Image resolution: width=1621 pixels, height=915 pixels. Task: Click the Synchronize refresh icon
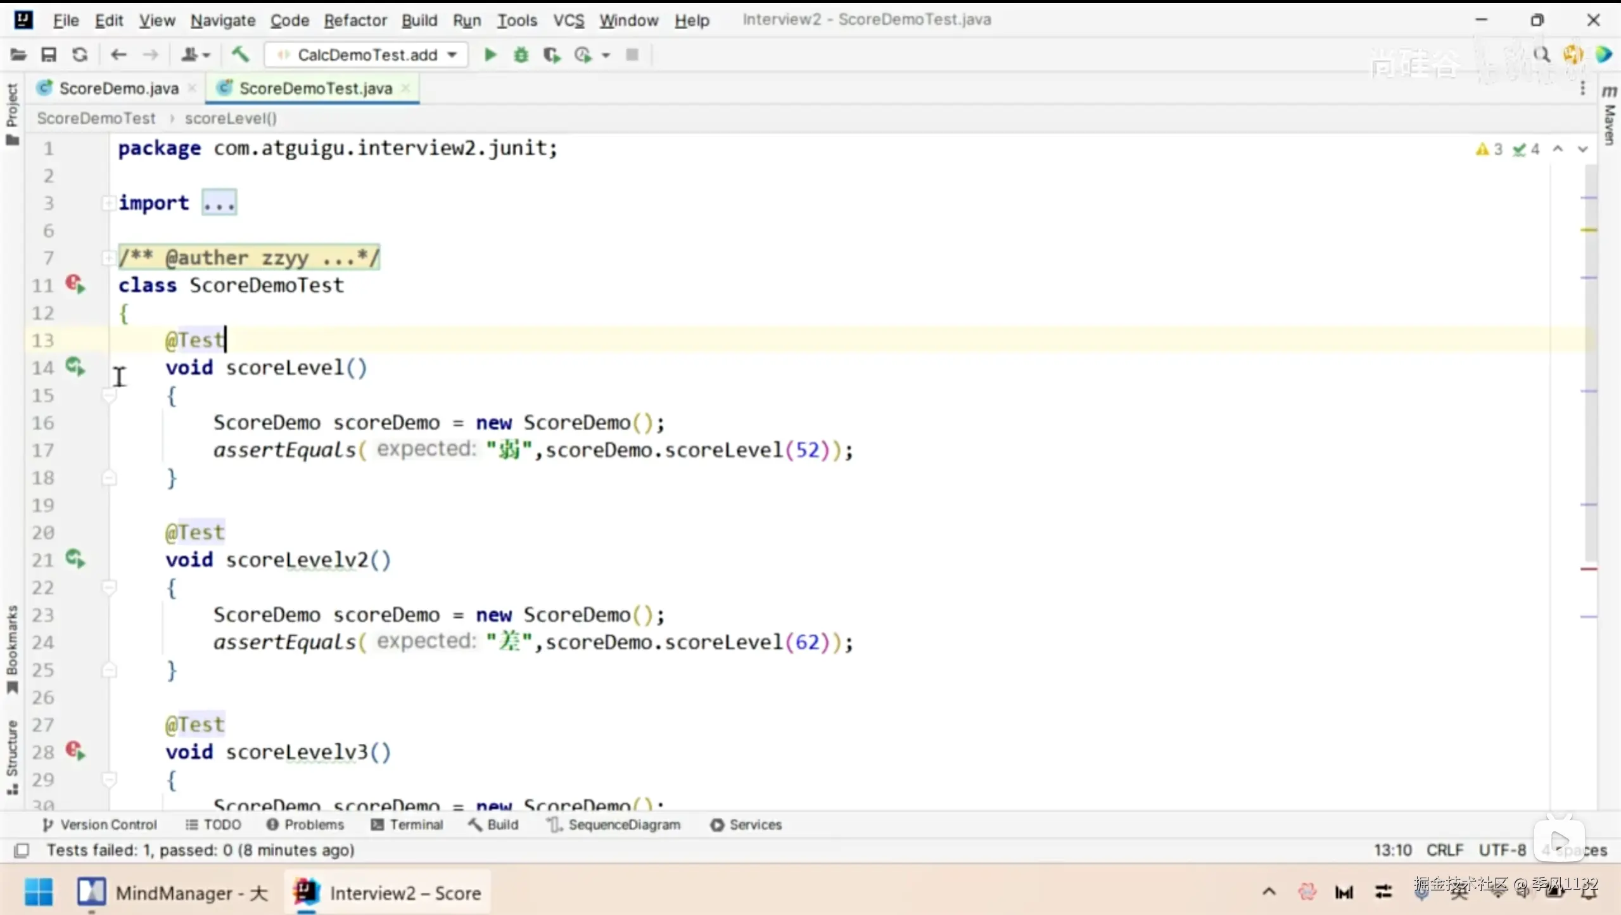click(x=79, y=55)
